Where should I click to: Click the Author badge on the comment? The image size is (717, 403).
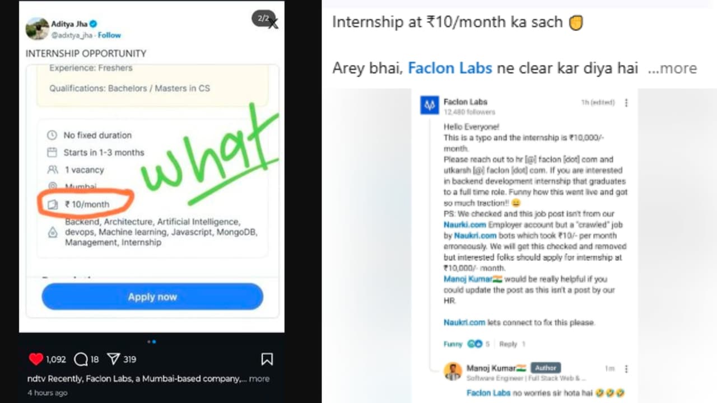545,368
